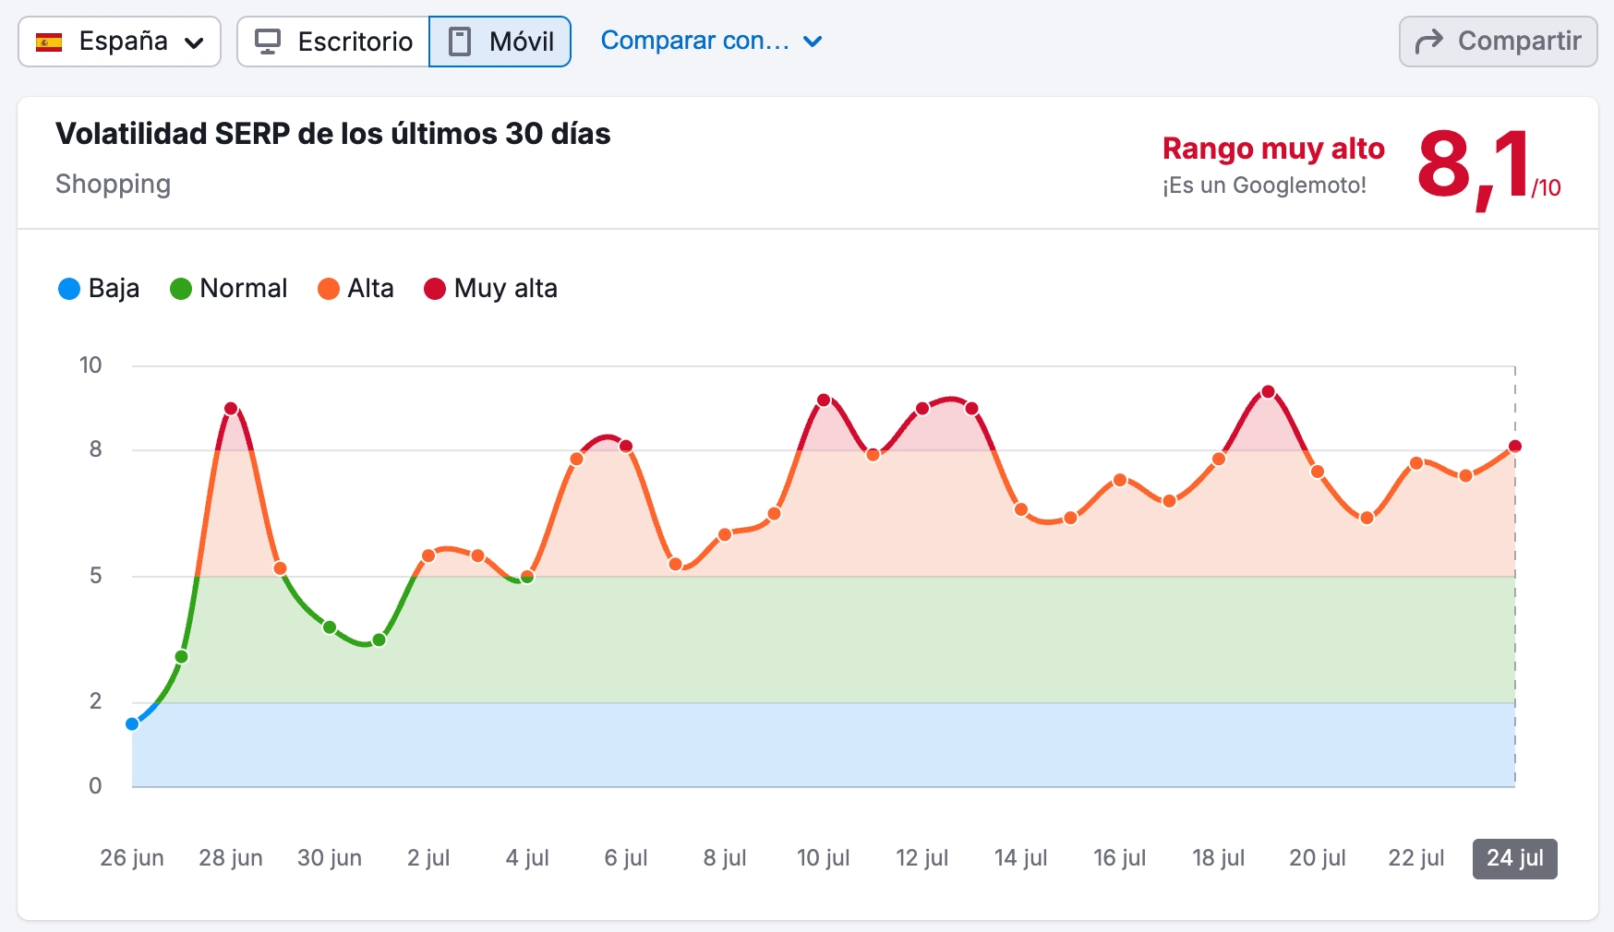Click the orange Alta legend dot
This screenshot has height=932, width=1614.
[x=330, y=289]
